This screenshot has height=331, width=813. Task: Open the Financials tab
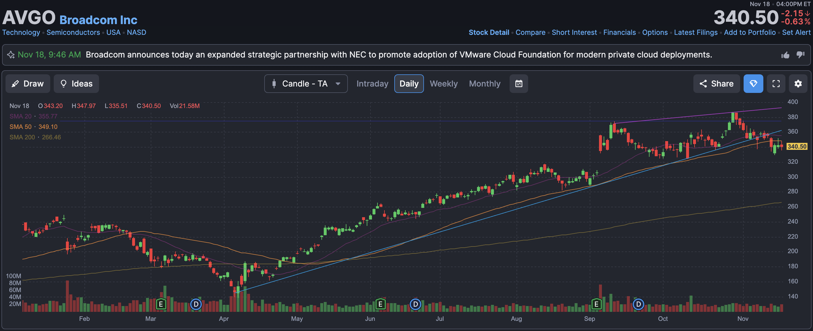click(619, 33)
